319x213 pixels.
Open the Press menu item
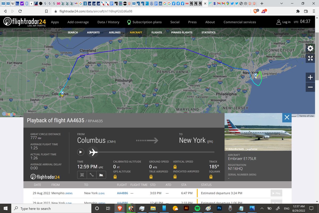[192, 22]
